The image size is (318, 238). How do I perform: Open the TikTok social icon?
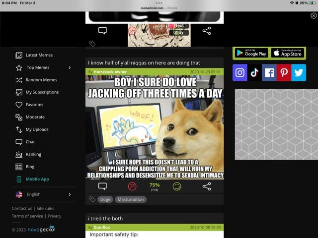254,72
